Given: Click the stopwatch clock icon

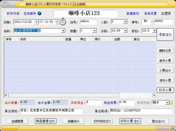Looking at the screenshot, I should pyautogui.click(x=63, y=22).
